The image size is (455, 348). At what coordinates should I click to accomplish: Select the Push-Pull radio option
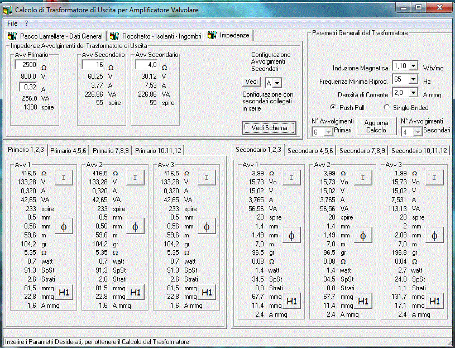pos(333,107)
